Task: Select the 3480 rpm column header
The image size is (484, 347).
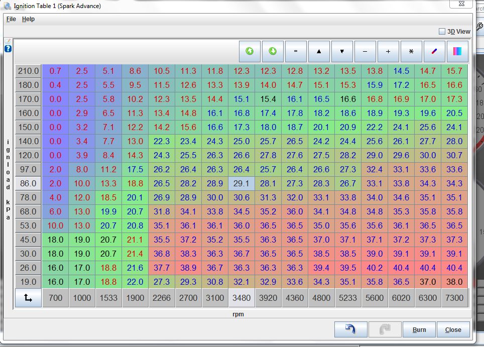Action: click(x=241, y=298)
